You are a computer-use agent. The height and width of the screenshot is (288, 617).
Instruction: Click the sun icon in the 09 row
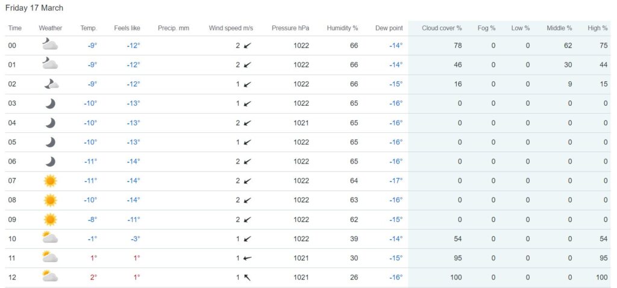(50, 219)
